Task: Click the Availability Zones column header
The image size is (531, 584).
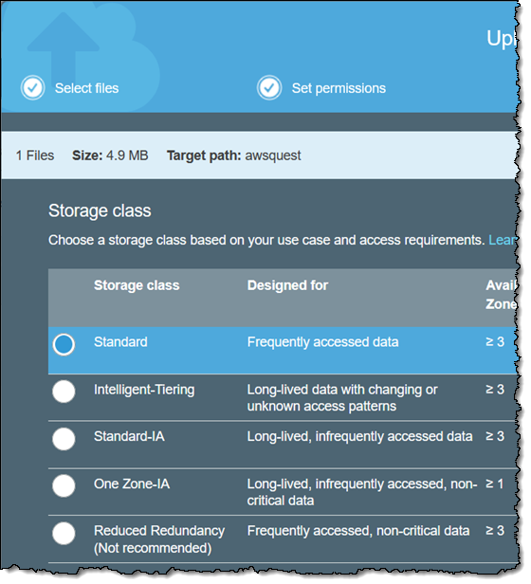Action: 502,295
